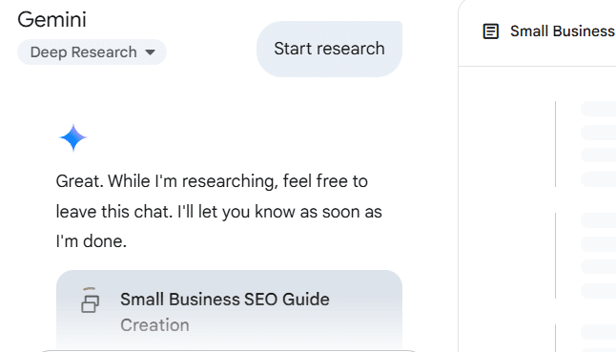This screenshot has width=616, height=352.
Task: Click the document icon beside Small Business title
Action: pyautogui.click(x=491, y=31)
